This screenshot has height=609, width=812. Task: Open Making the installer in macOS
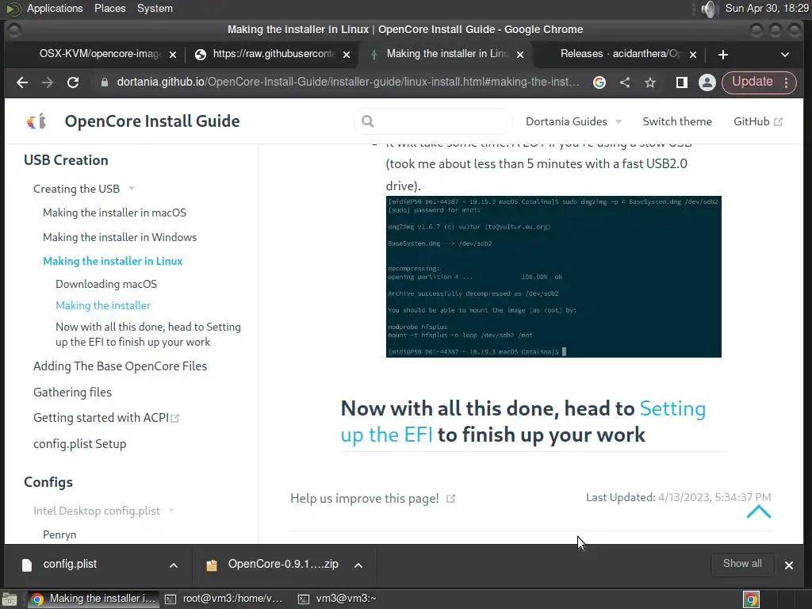click(x=114, y=213)
